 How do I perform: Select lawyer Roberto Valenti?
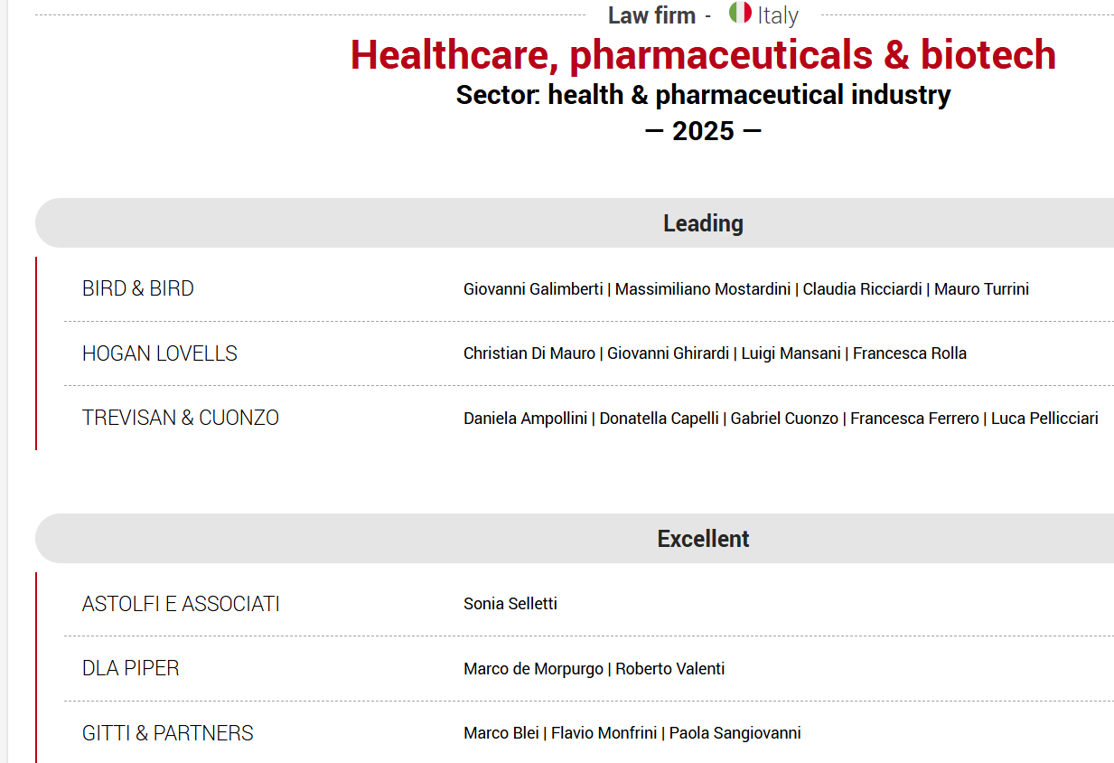669,669
